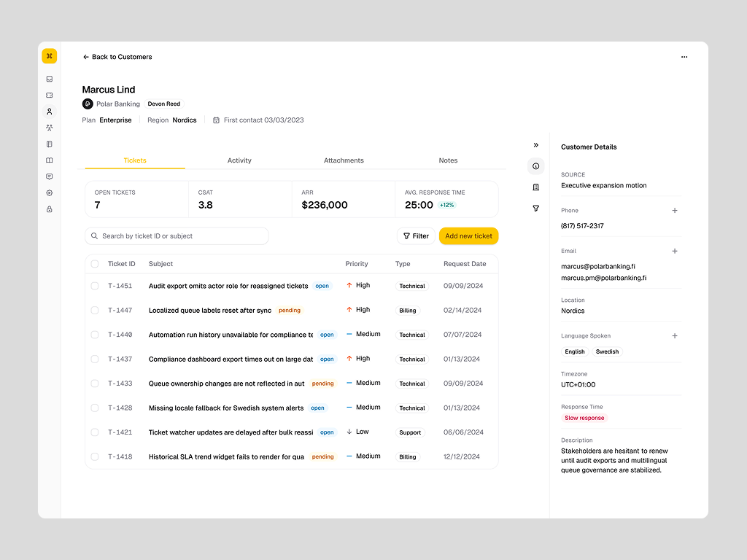This screenshot has width=747, height=560.
Task: Click the Devon Reed owner tag
Action: click(164, 104)
